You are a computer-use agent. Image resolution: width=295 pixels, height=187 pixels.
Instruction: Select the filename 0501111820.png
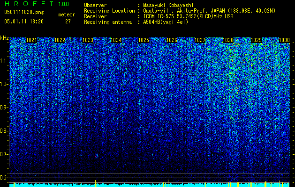24,13
